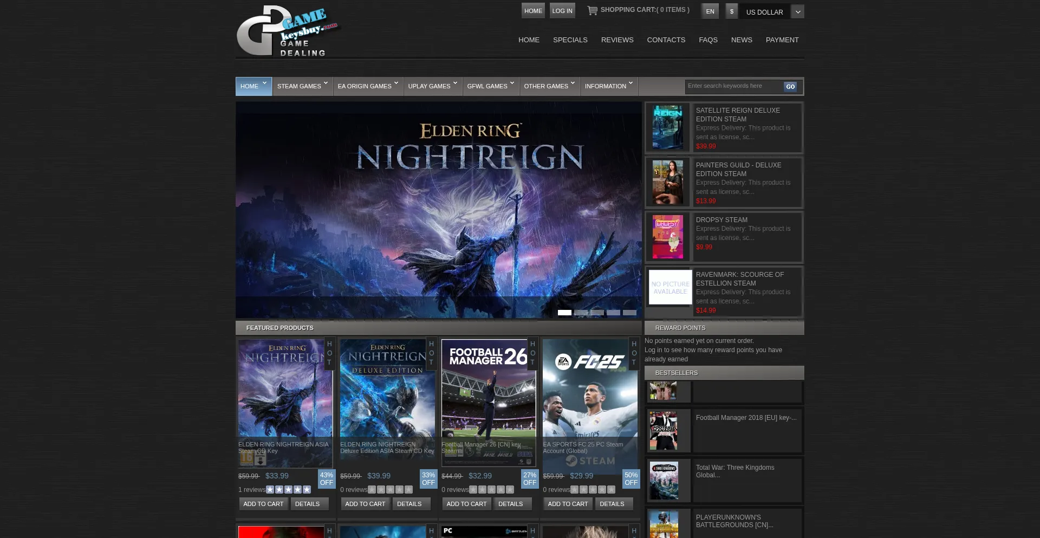Open Total War: Three Kingdoms Global link
1040x538 pixels.
point(735,471)
